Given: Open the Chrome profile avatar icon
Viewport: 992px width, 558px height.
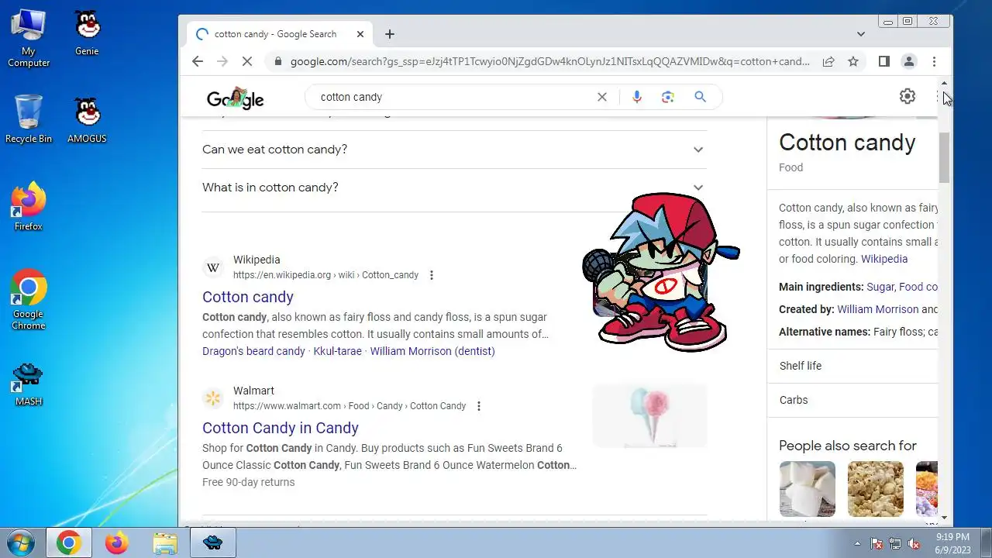Looking at the screenshot, I should (x=909, y=61).
